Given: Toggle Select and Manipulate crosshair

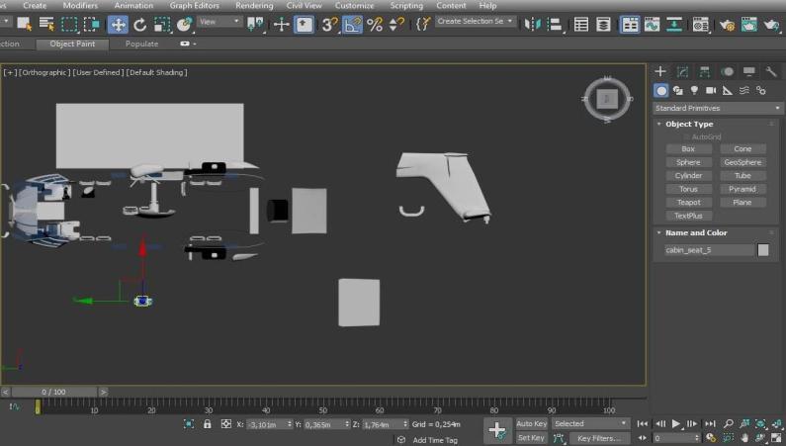Looking at the screenshot, I should click(x=281, y=24).
